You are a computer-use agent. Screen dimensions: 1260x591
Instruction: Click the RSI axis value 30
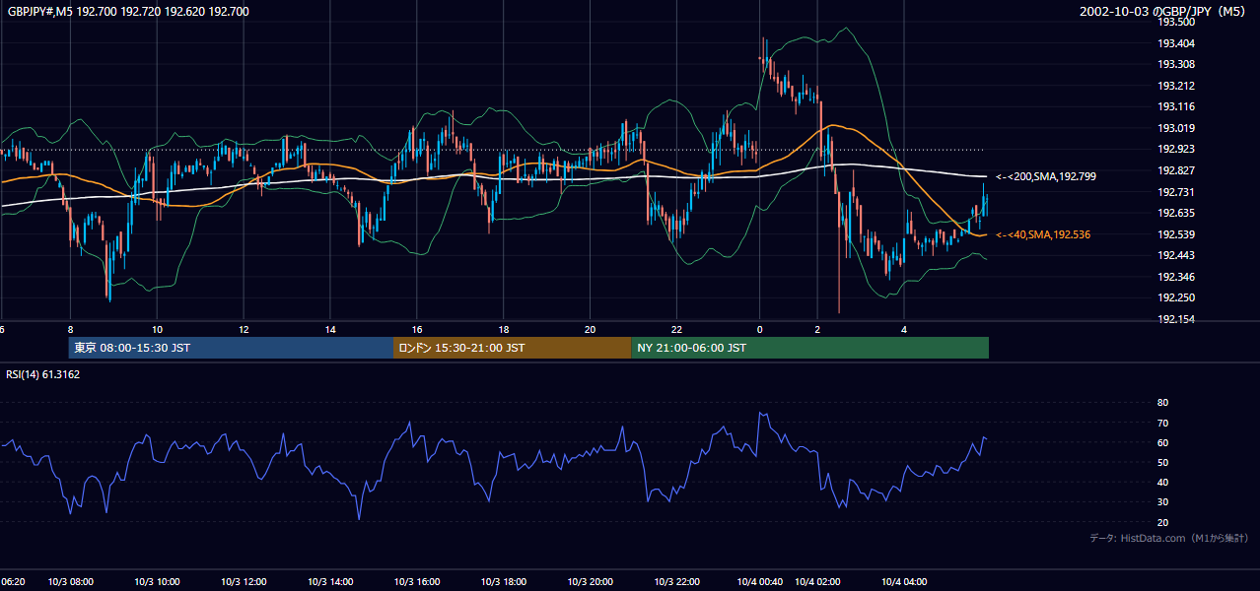[1162, 502]
